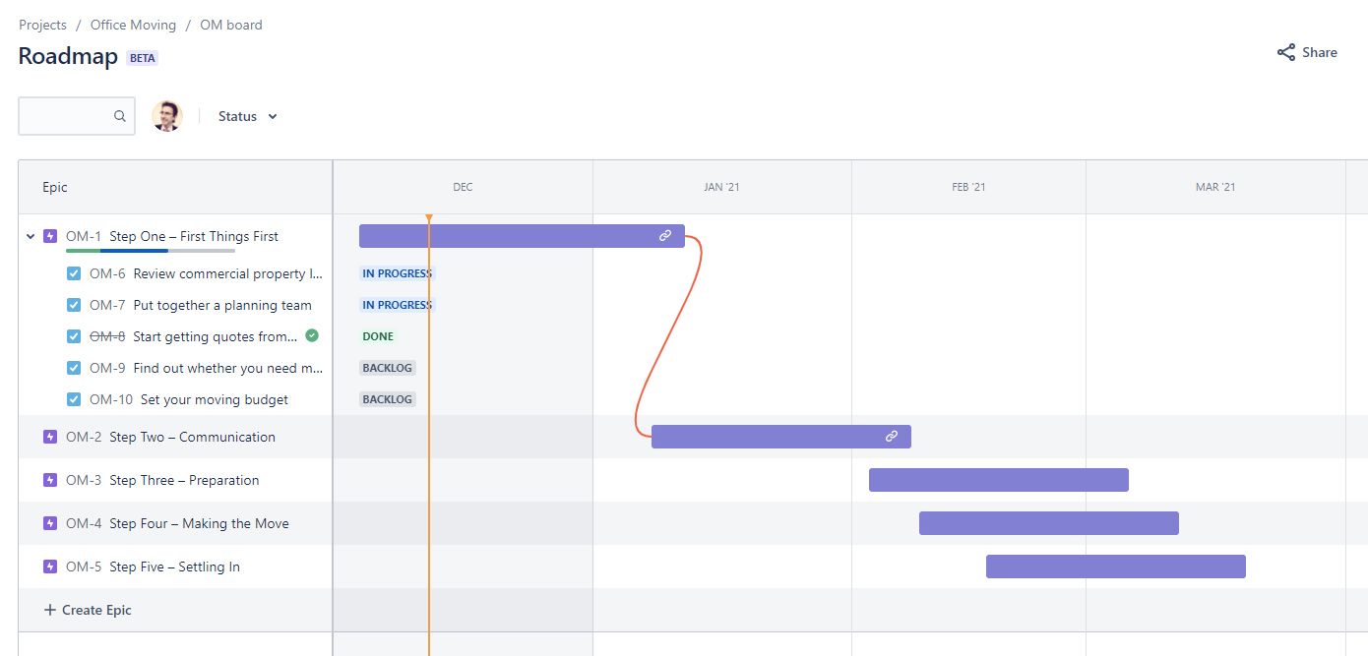Collapse the OM-1 epic's child issues

tap(30, 236)
